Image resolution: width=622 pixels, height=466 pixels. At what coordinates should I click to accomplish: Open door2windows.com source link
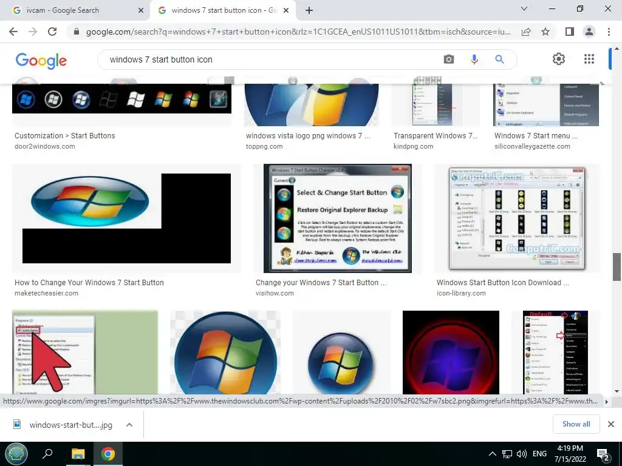[45, 146]
